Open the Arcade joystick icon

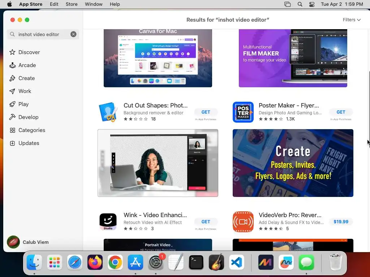tap(12, 65)
